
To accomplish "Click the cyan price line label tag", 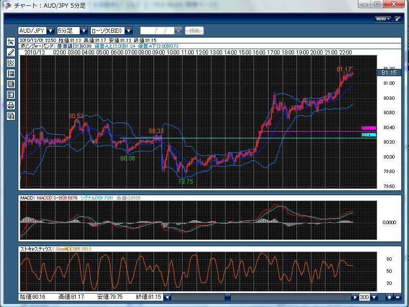I will (369, 135).
